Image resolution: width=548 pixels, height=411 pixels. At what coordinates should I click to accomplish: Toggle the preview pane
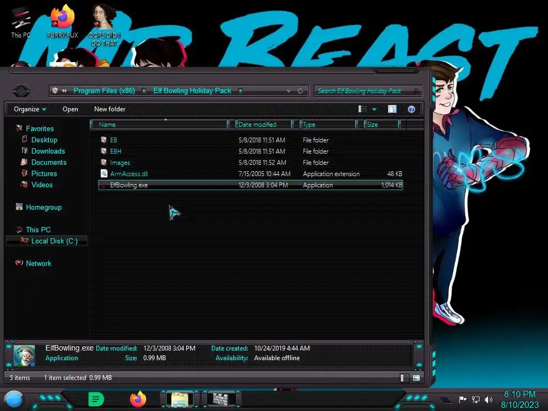coord(392,109)
